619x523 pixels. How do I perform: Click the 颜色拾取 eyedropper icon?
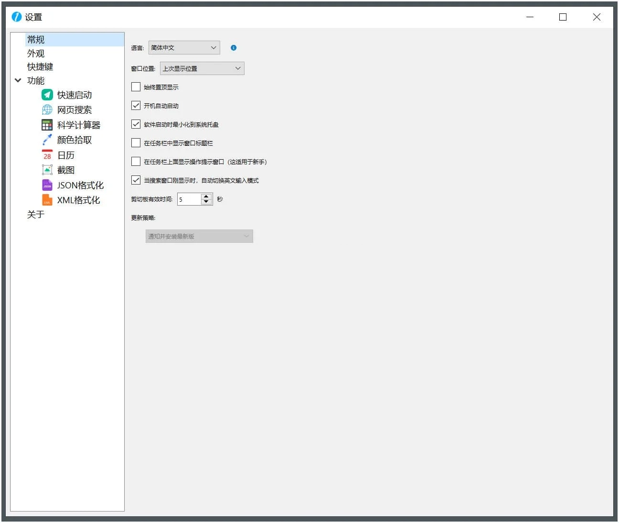[x=47, y=140]
